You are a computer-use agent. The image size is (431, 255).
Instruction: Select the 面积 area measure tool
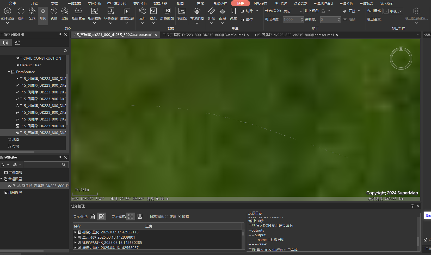pos(222,14)
